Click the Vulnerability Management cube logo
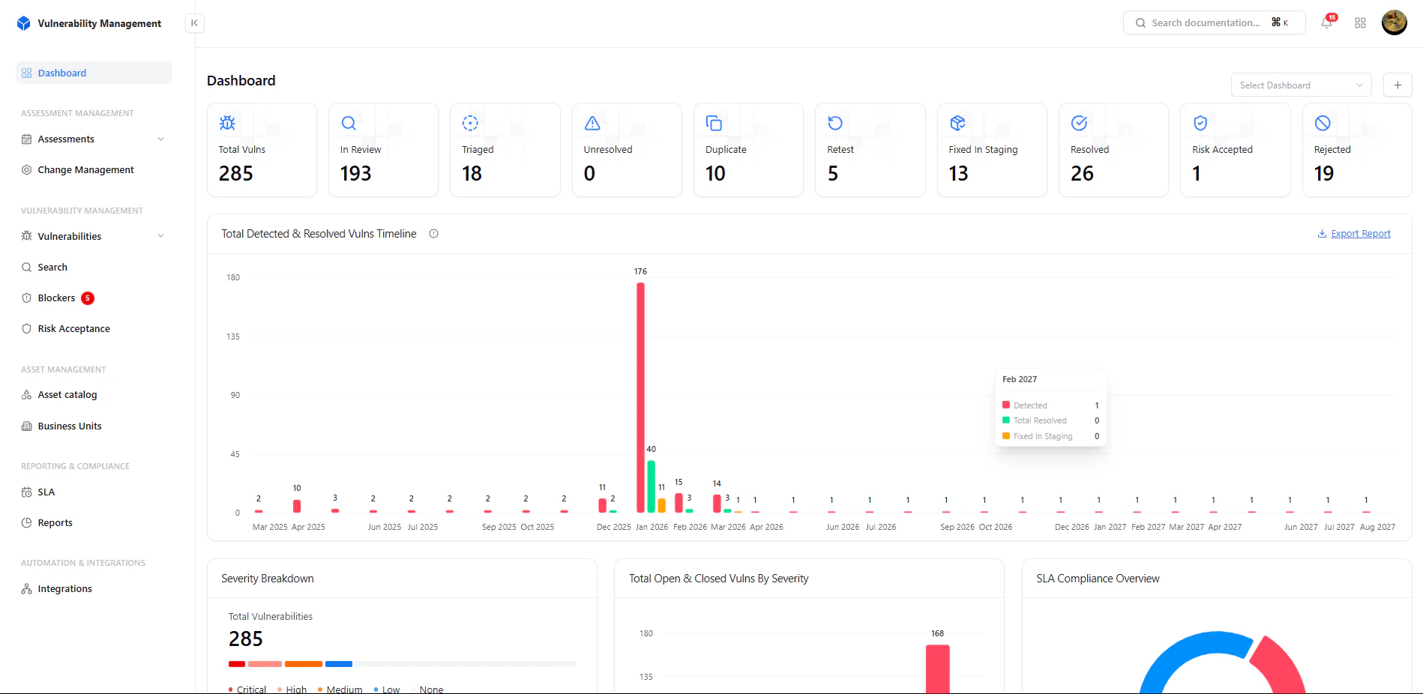This screenshot has height=694, width=1423. [x=24, y=23]
